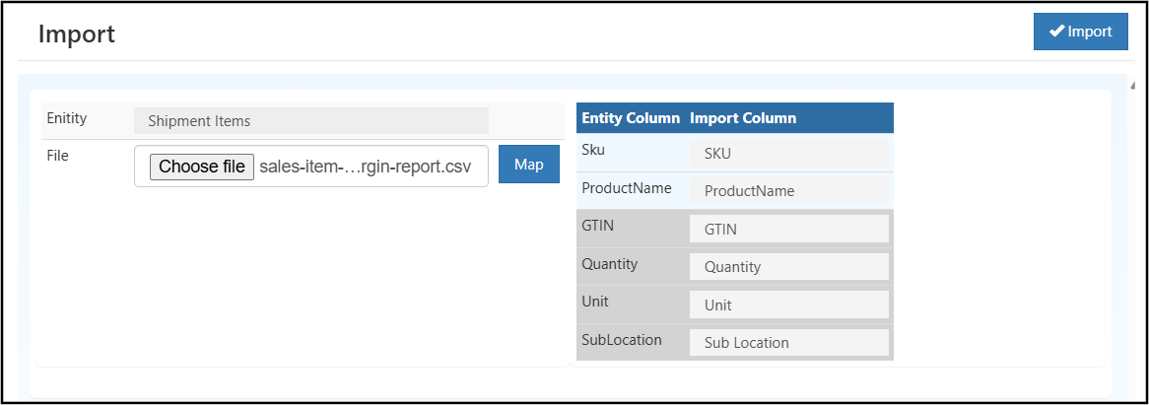Click the blue Map button
The width and height of the screenshot is (1149, 405).
point(528,165)
